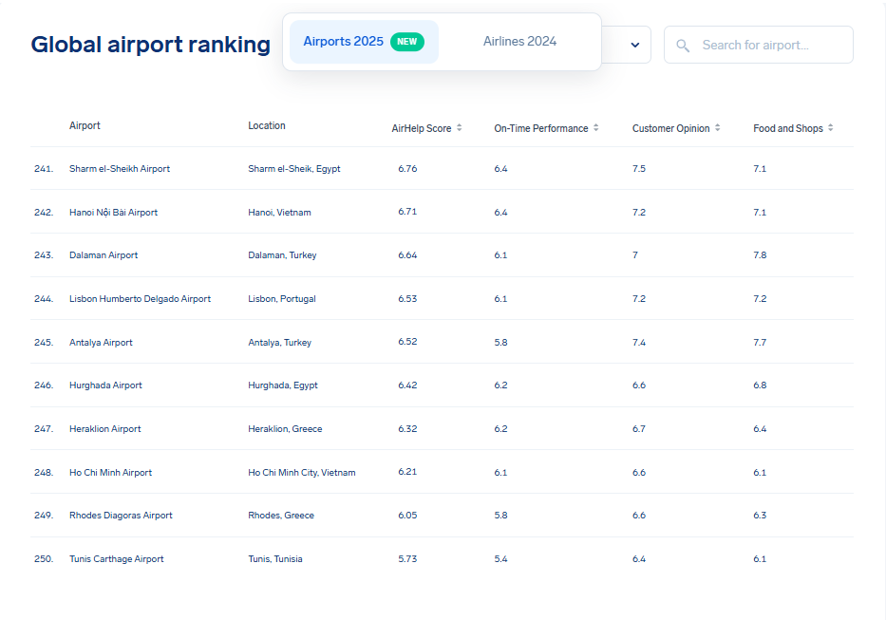Click AirHelp Score 6.76

[407, 168]
